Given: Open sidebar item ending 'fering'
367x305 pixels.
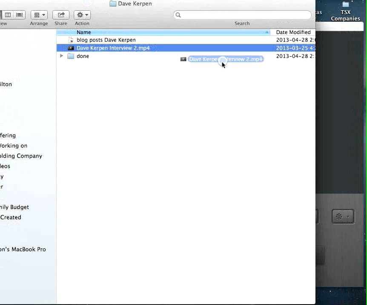Looking at the screenshot, I should point(8,135).
